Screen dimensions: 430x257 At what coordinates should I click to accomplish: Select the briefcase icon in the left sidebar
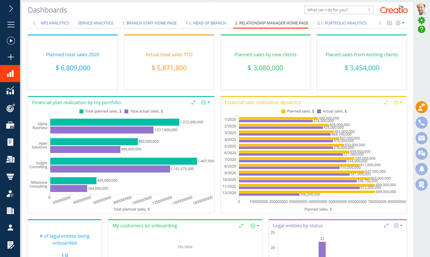pos(10,125)
